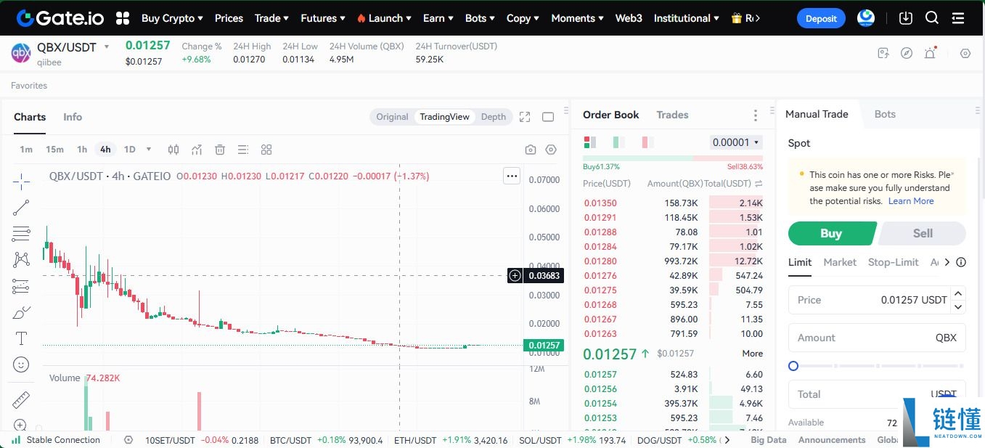Switch to the Bots tab in trade panel
This screenshot has height=448, width=985.
(885, 114)
